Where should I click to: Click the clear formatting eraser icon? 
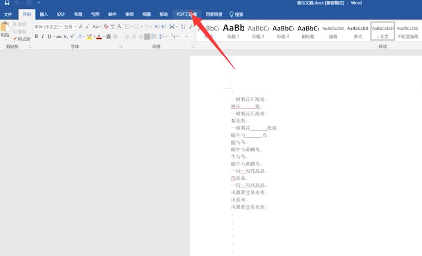point(106,26)
